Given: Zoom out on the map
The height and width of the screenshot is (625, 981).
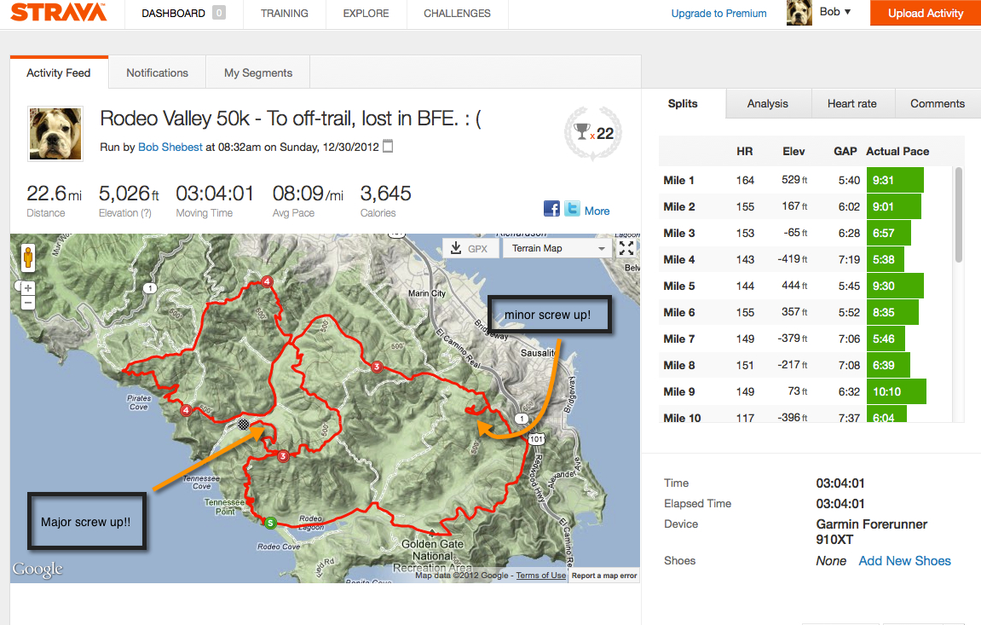Looking at the screenshot, I should click(x=28, y=303).
